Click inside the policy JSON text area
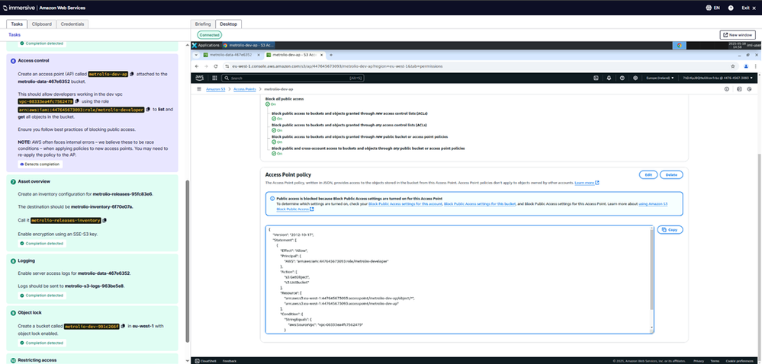The width and height of the screenshot is (762, 364). point(458,279)
